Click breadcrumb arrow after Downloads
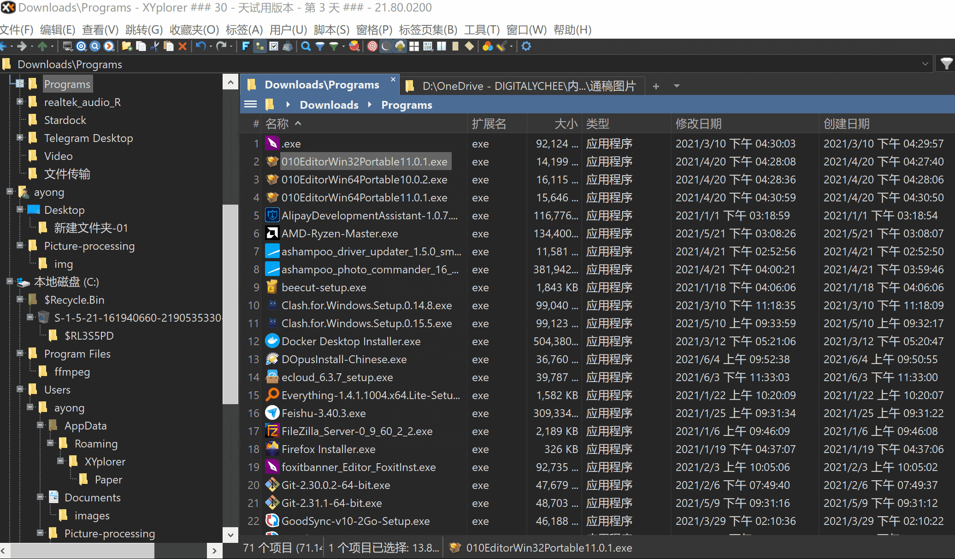The width and height of the screenshot is (955, 559). coord(370,105)
